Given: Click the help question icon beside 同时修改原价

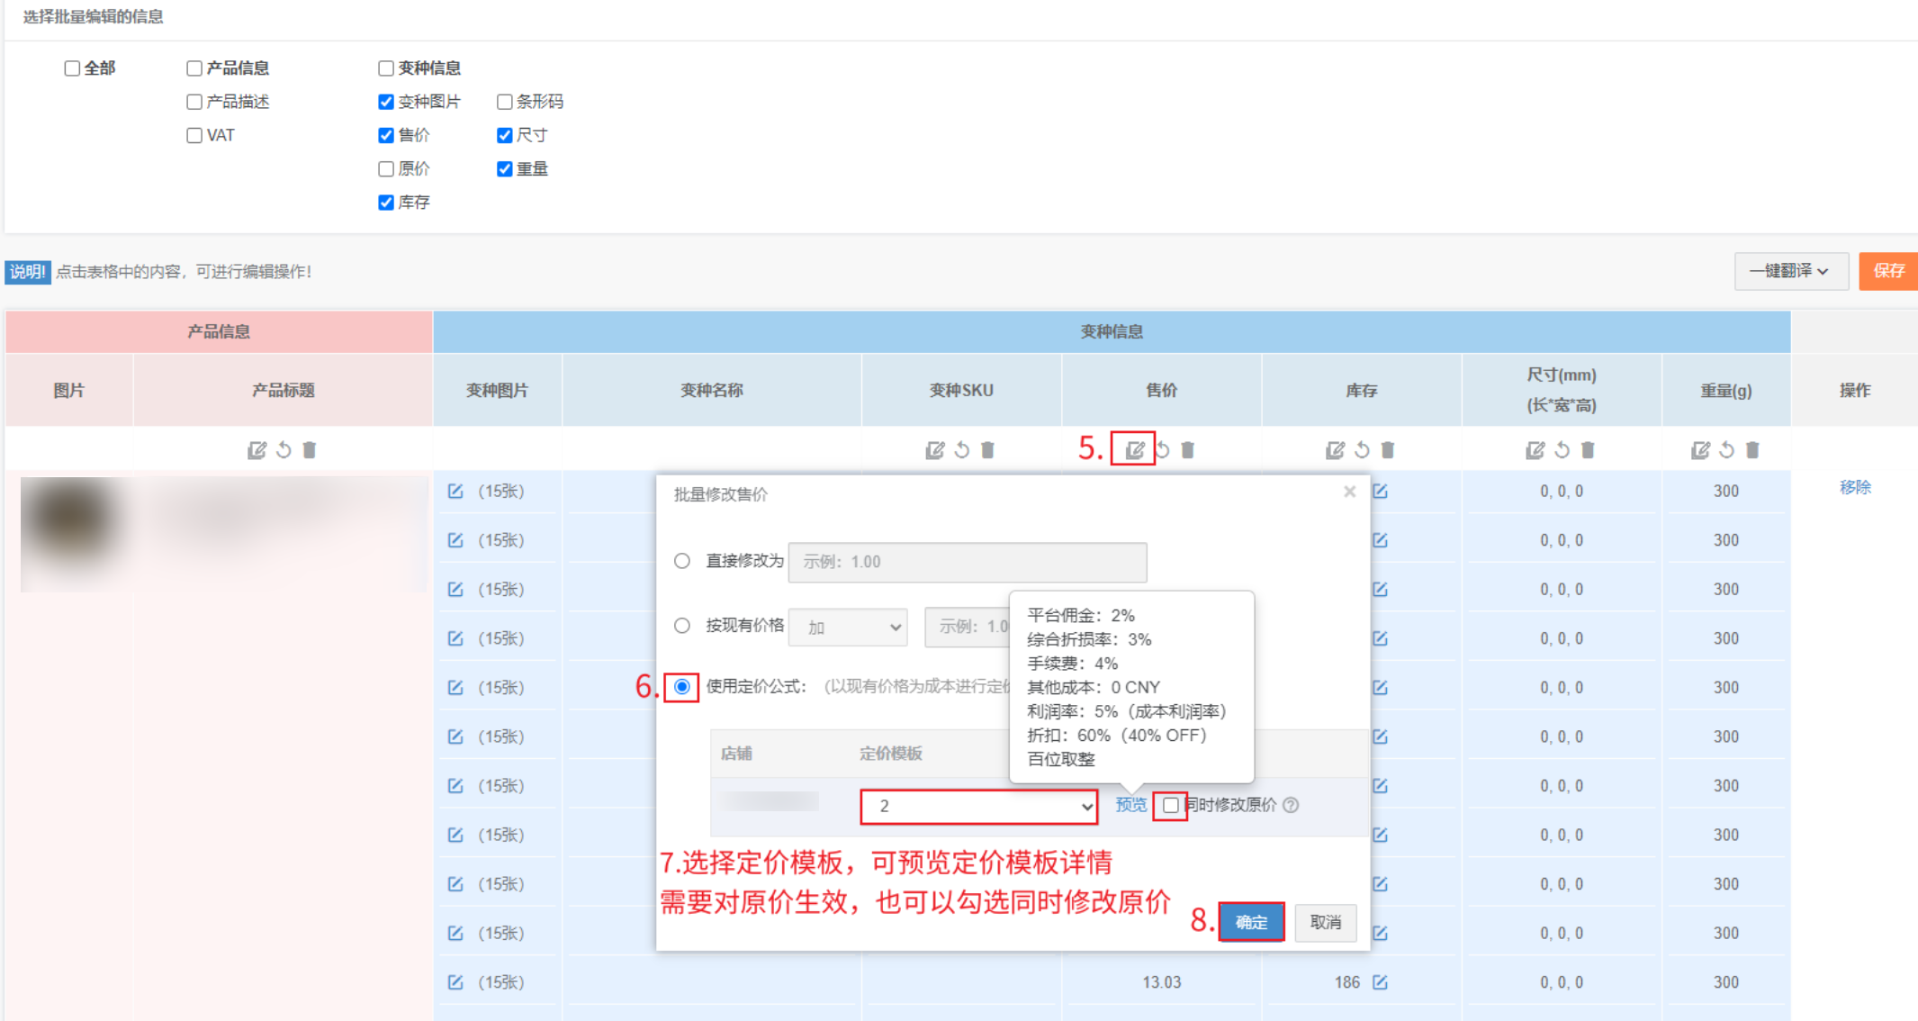Looking at the screenshot, I should point(1292,805).
